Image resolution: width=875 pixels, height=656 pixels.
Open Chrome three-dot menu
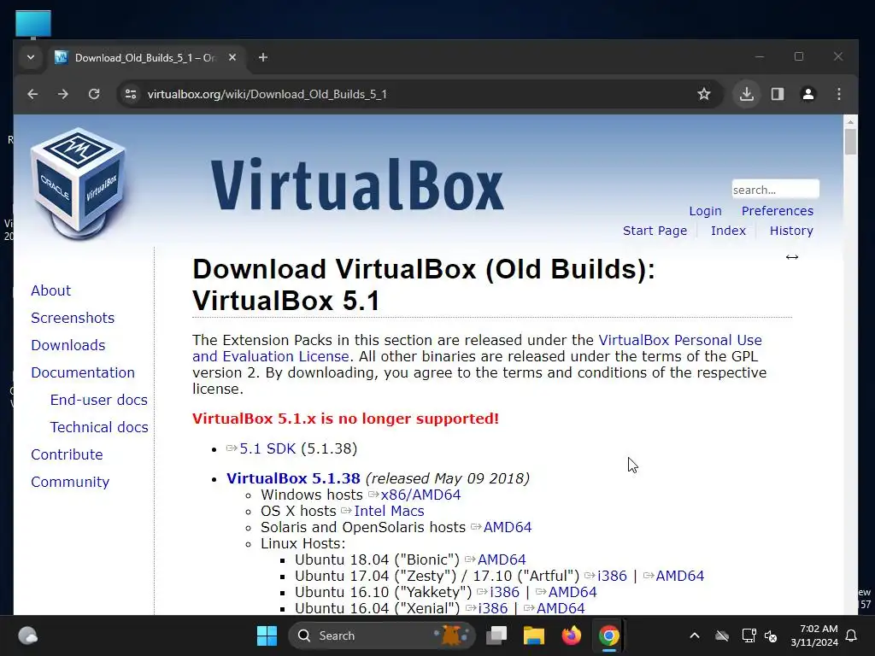pyautogui.click(x=839, y=94)
